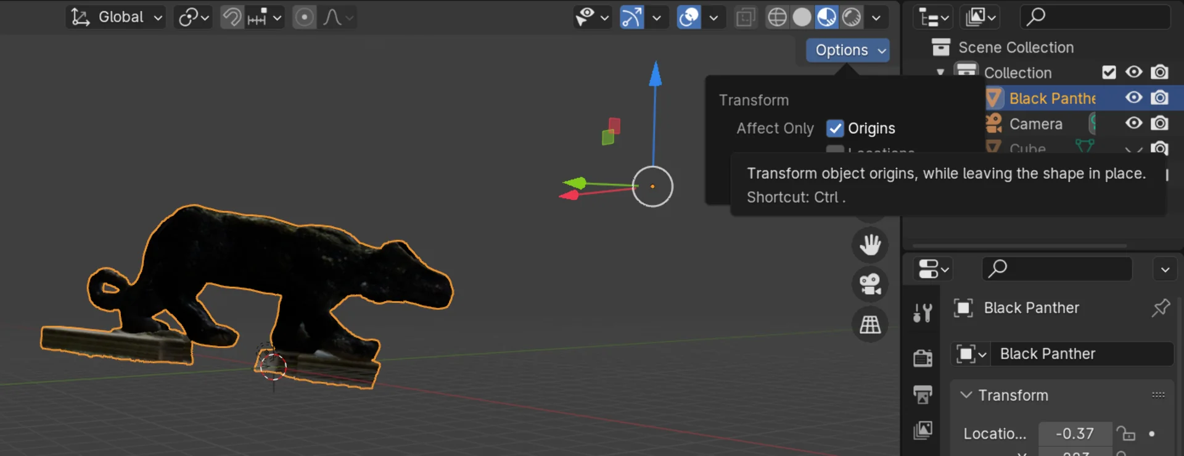Toggle camera view icon in viewport
The width and height of the screenshot is (1184, 456).
pos(869,284)
